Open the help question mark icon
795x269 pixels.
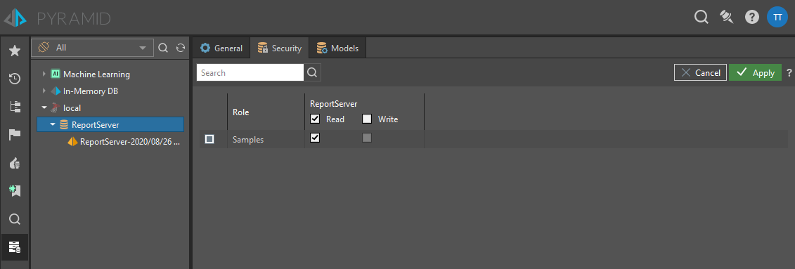click(x=751, y=18)
